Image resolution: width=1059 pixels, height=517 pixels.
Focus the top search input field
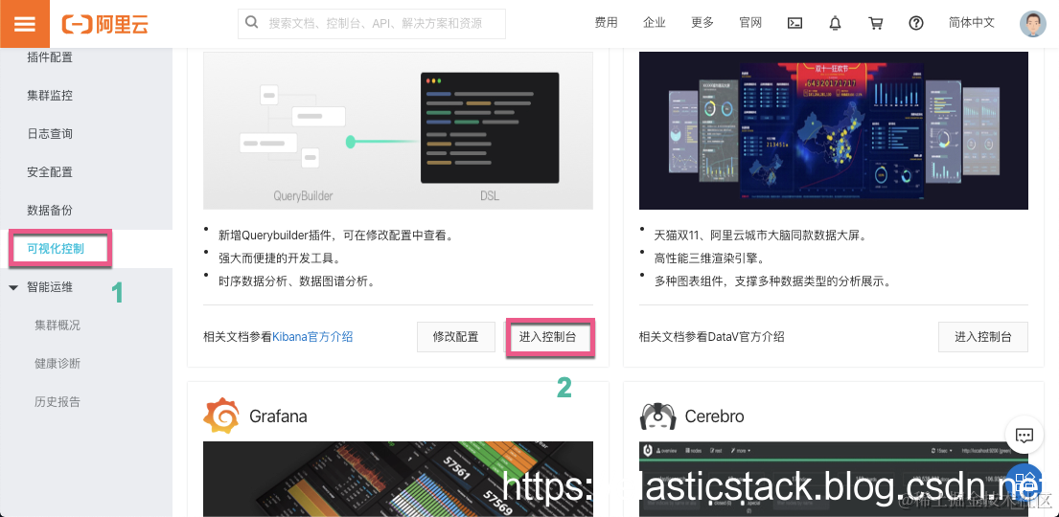pos(372,24)
